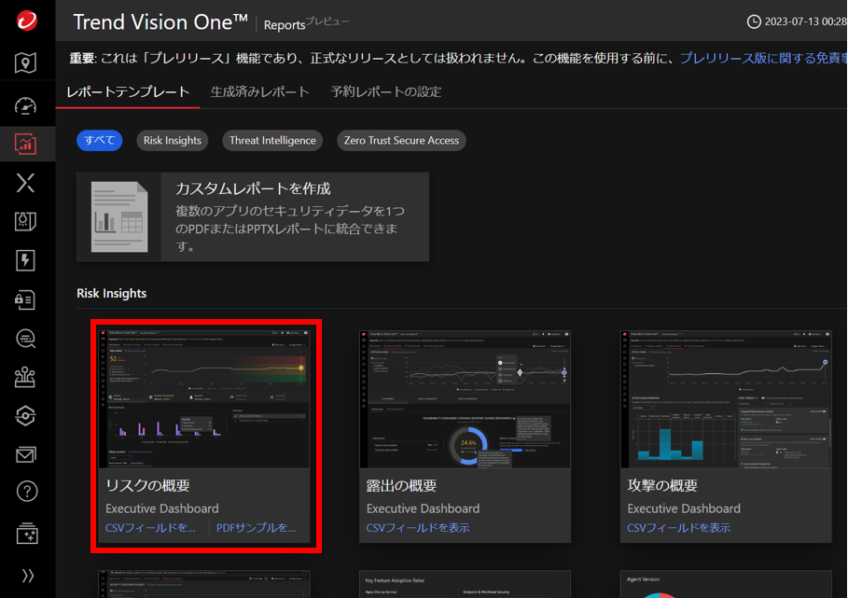
Task: Open the network nodes sidebar icon
Action: point(25,377)
